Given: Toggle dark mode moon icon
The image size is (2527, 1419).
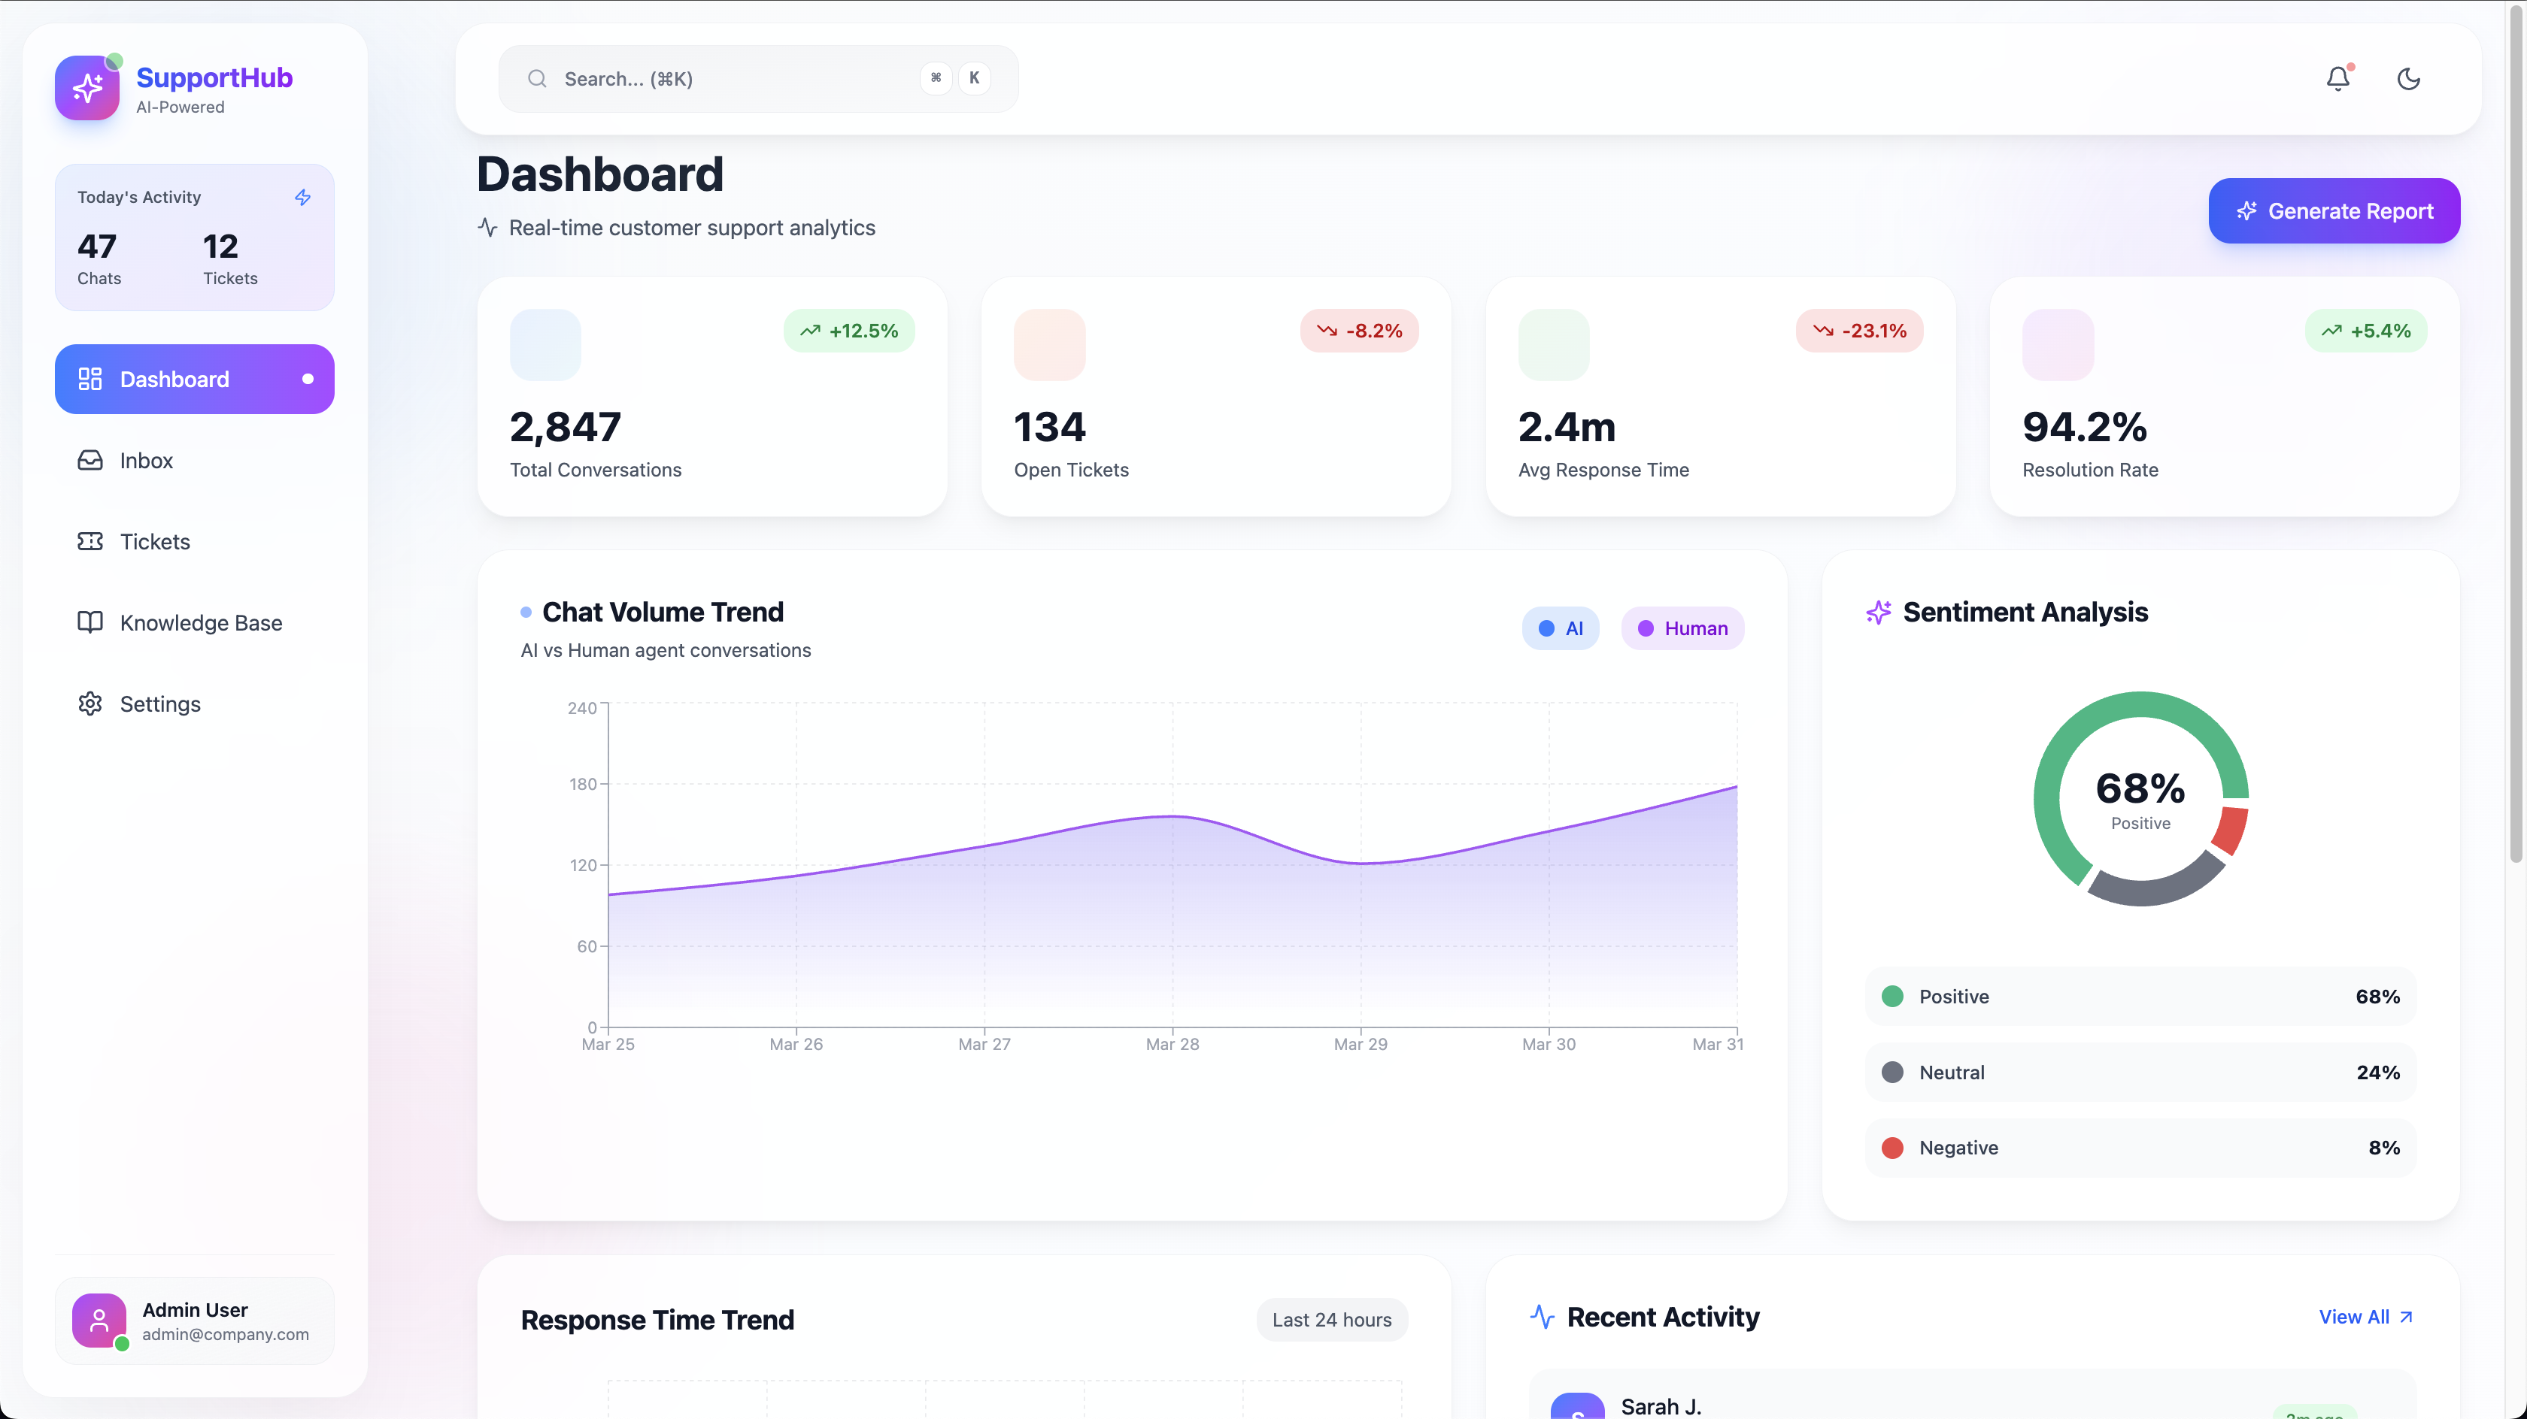Looking at the screenshot, I should click(2408, 78).
